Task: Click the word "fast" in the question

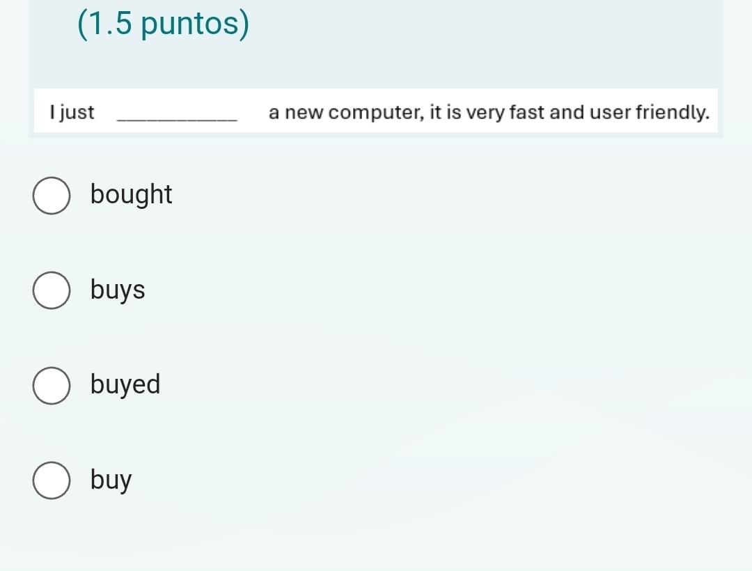Action: click(x=528, y=112)
